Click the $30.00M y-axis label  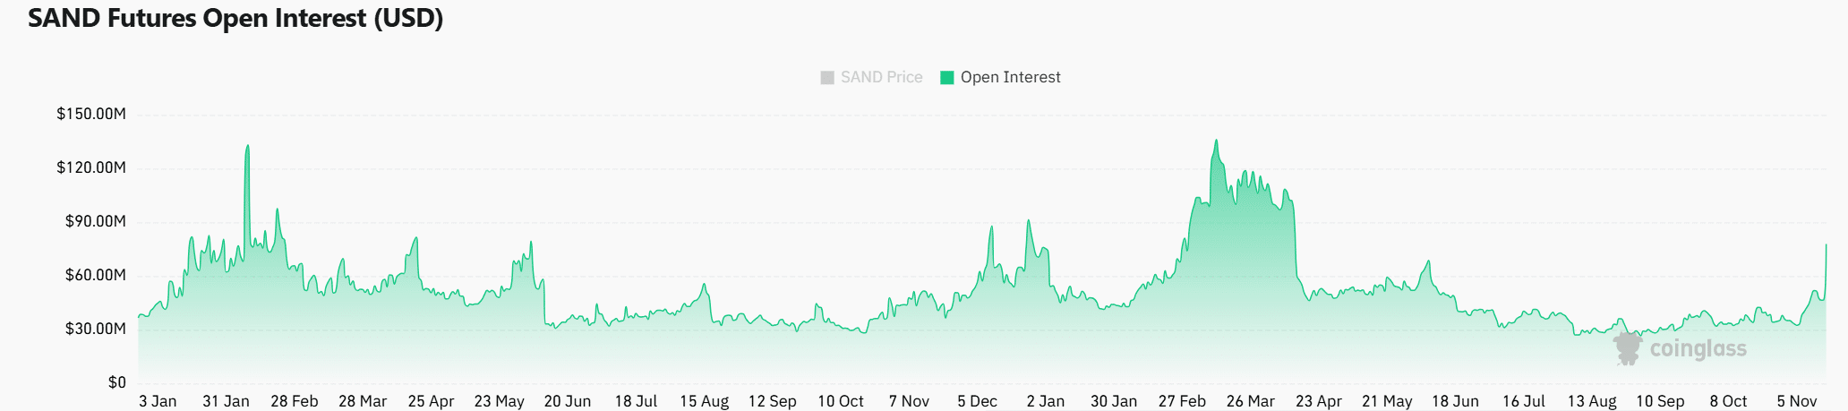coord(95,329)
